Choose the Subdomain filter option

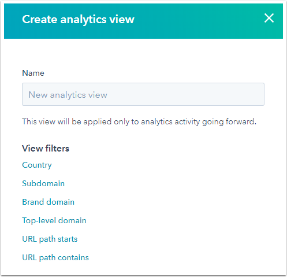pyautogui.click(x=43, y=183)
